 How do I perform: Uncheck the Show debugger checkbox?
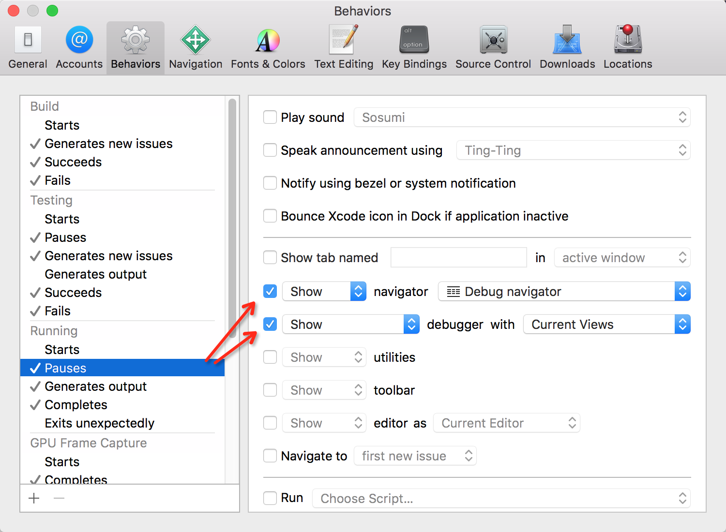(x=270, y=324)
